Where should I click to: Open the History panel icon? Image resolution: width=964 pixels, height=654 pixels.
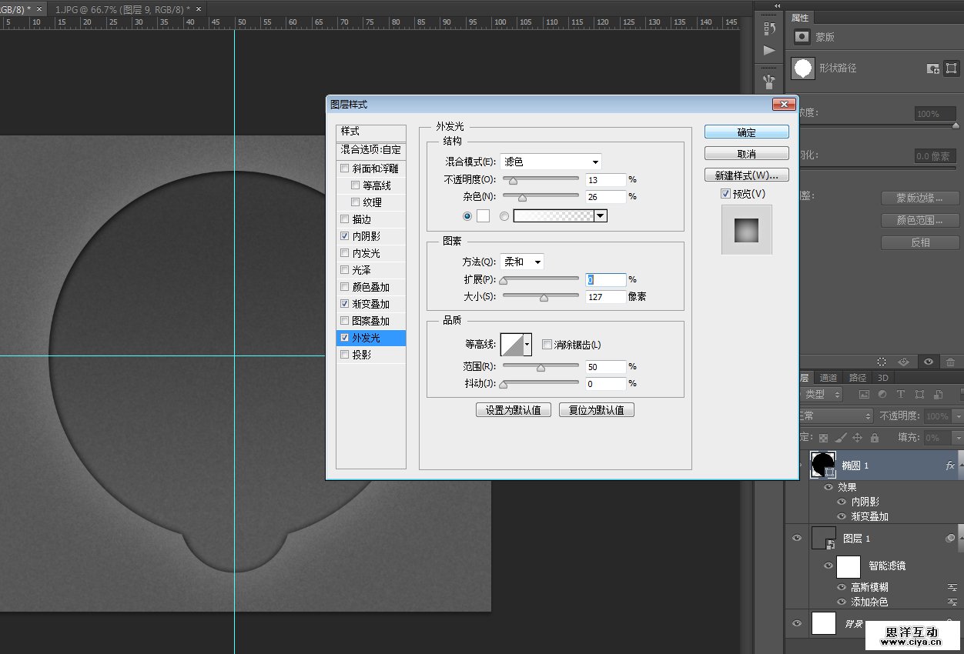point(769,28)
